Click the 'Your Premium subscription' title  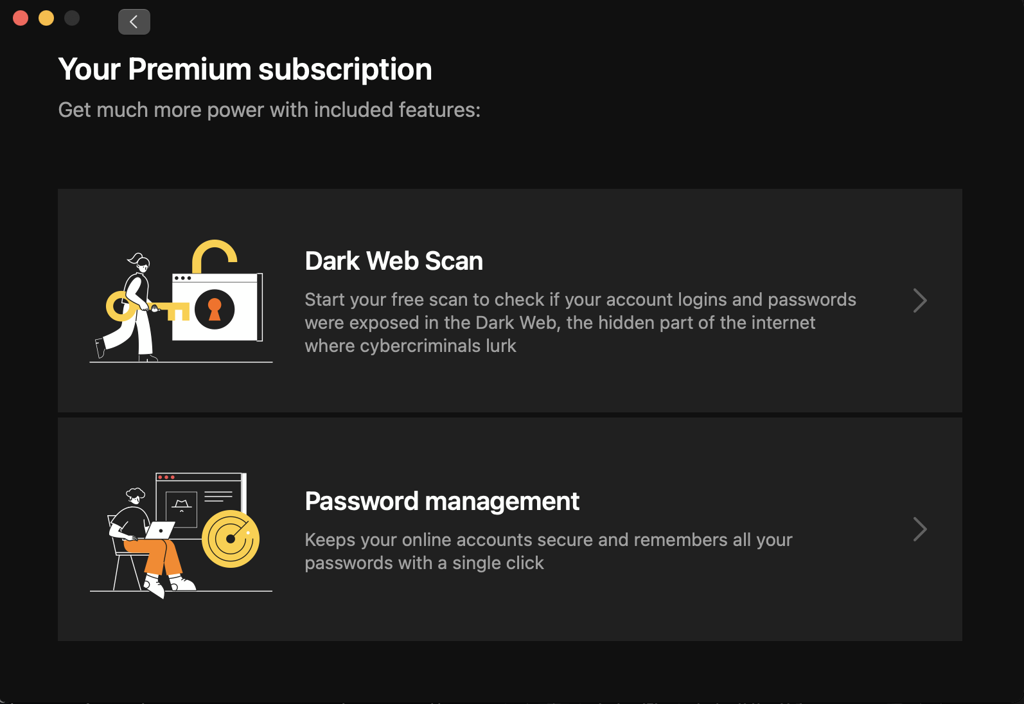(245, 69)
